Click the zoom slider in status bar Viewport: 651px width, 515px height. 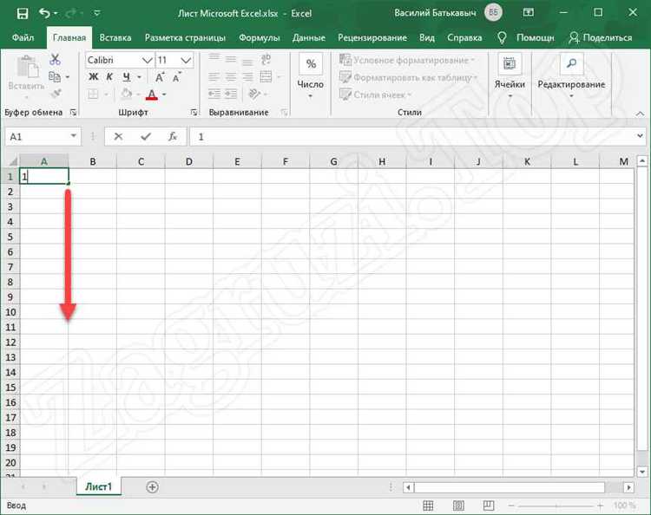coord(556,505)
